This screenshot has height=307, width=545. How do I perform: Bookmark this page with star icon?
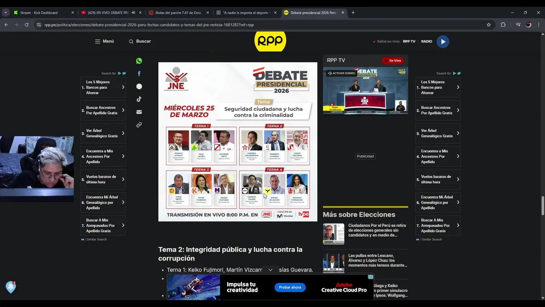click(489, 25)
